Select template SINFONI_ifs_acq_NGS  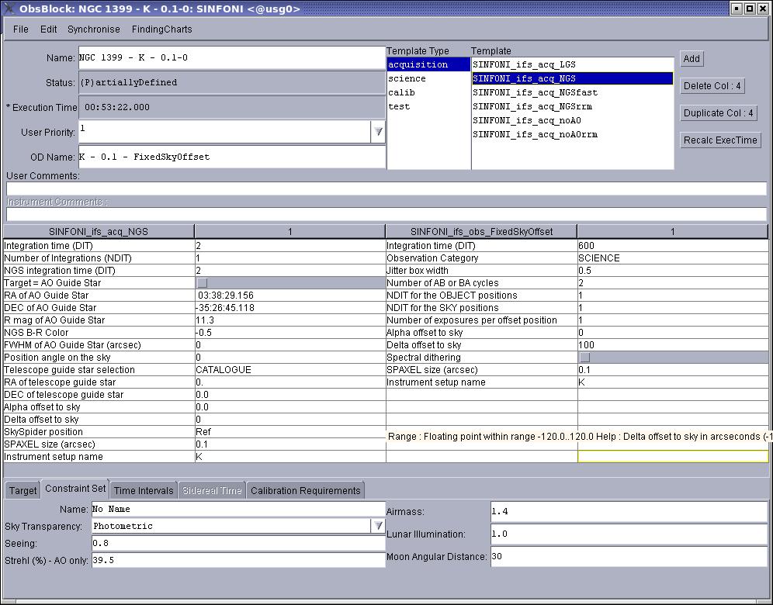[572, 78]
